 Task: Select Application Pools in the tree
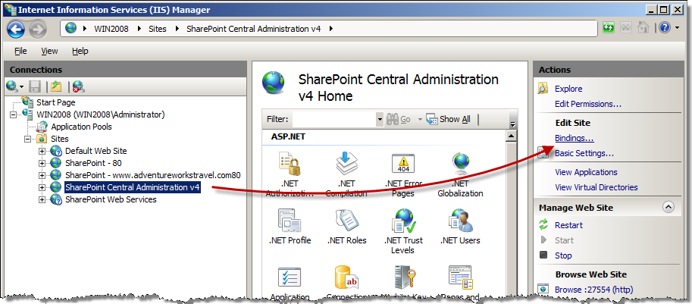[x=81, y=127]
